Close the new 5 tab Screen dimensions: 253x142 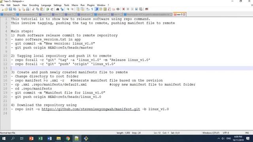184,15
